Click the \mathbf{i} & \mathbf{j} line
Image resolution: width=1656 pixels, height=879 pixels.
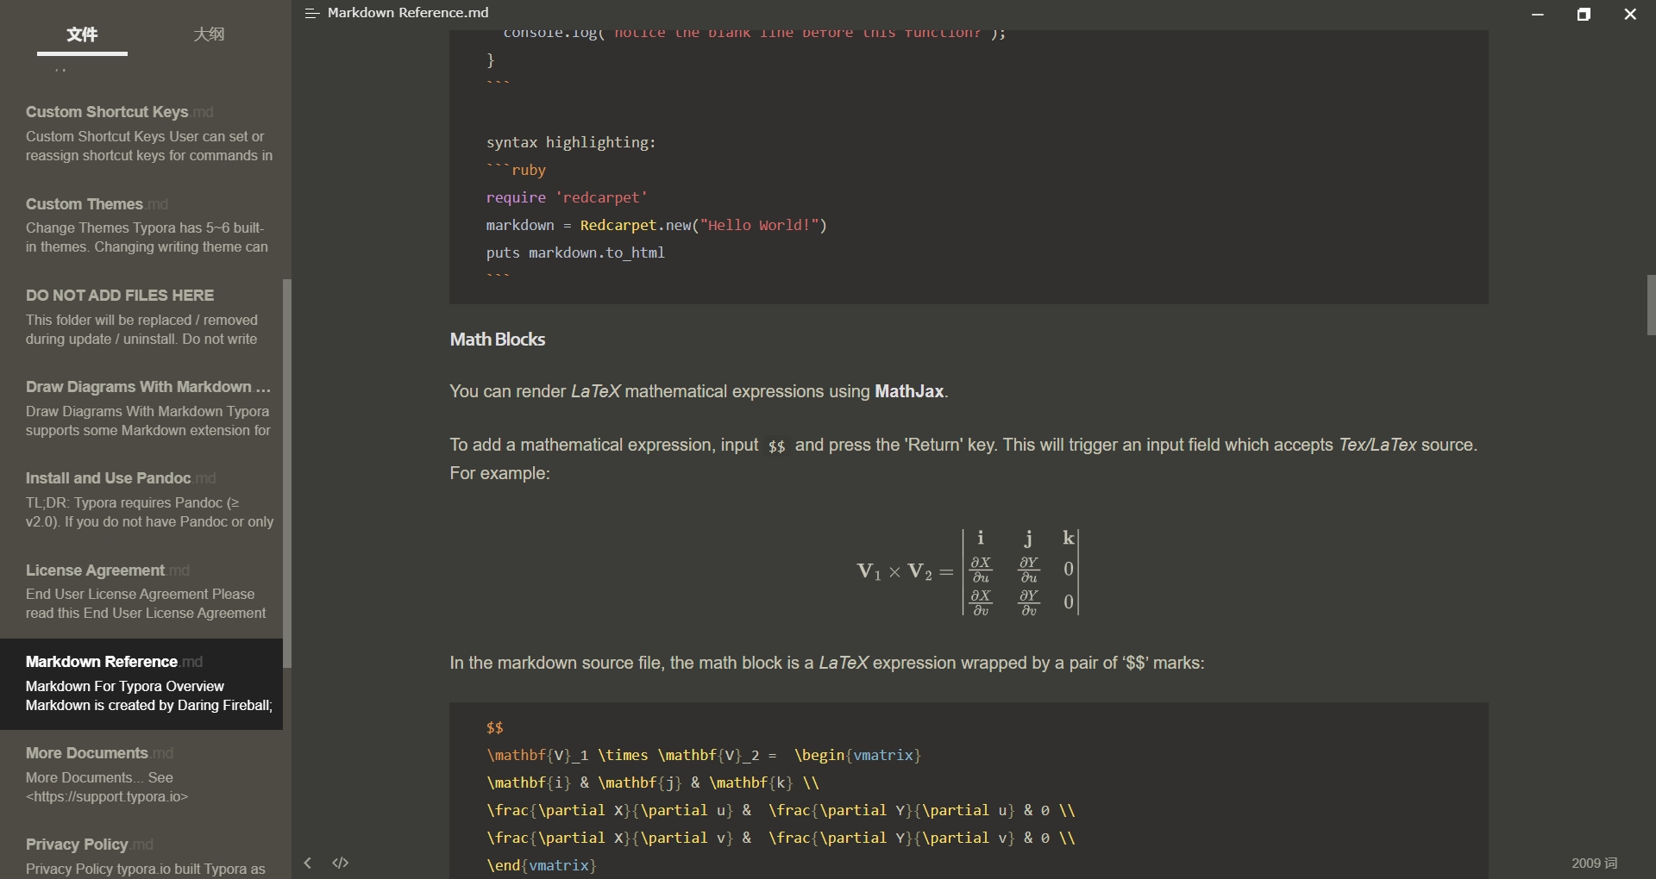653,782
